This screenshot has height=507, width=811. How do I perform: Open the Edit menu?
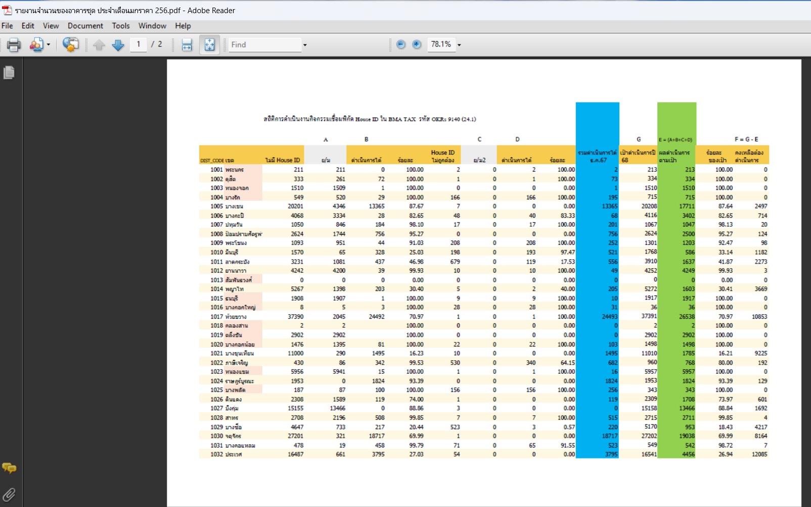click(x=28, y=26)
